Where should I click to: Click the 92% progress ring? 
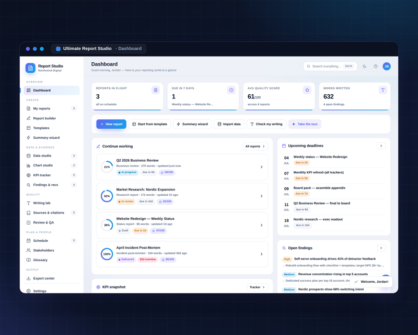click(x=107, y=196)
